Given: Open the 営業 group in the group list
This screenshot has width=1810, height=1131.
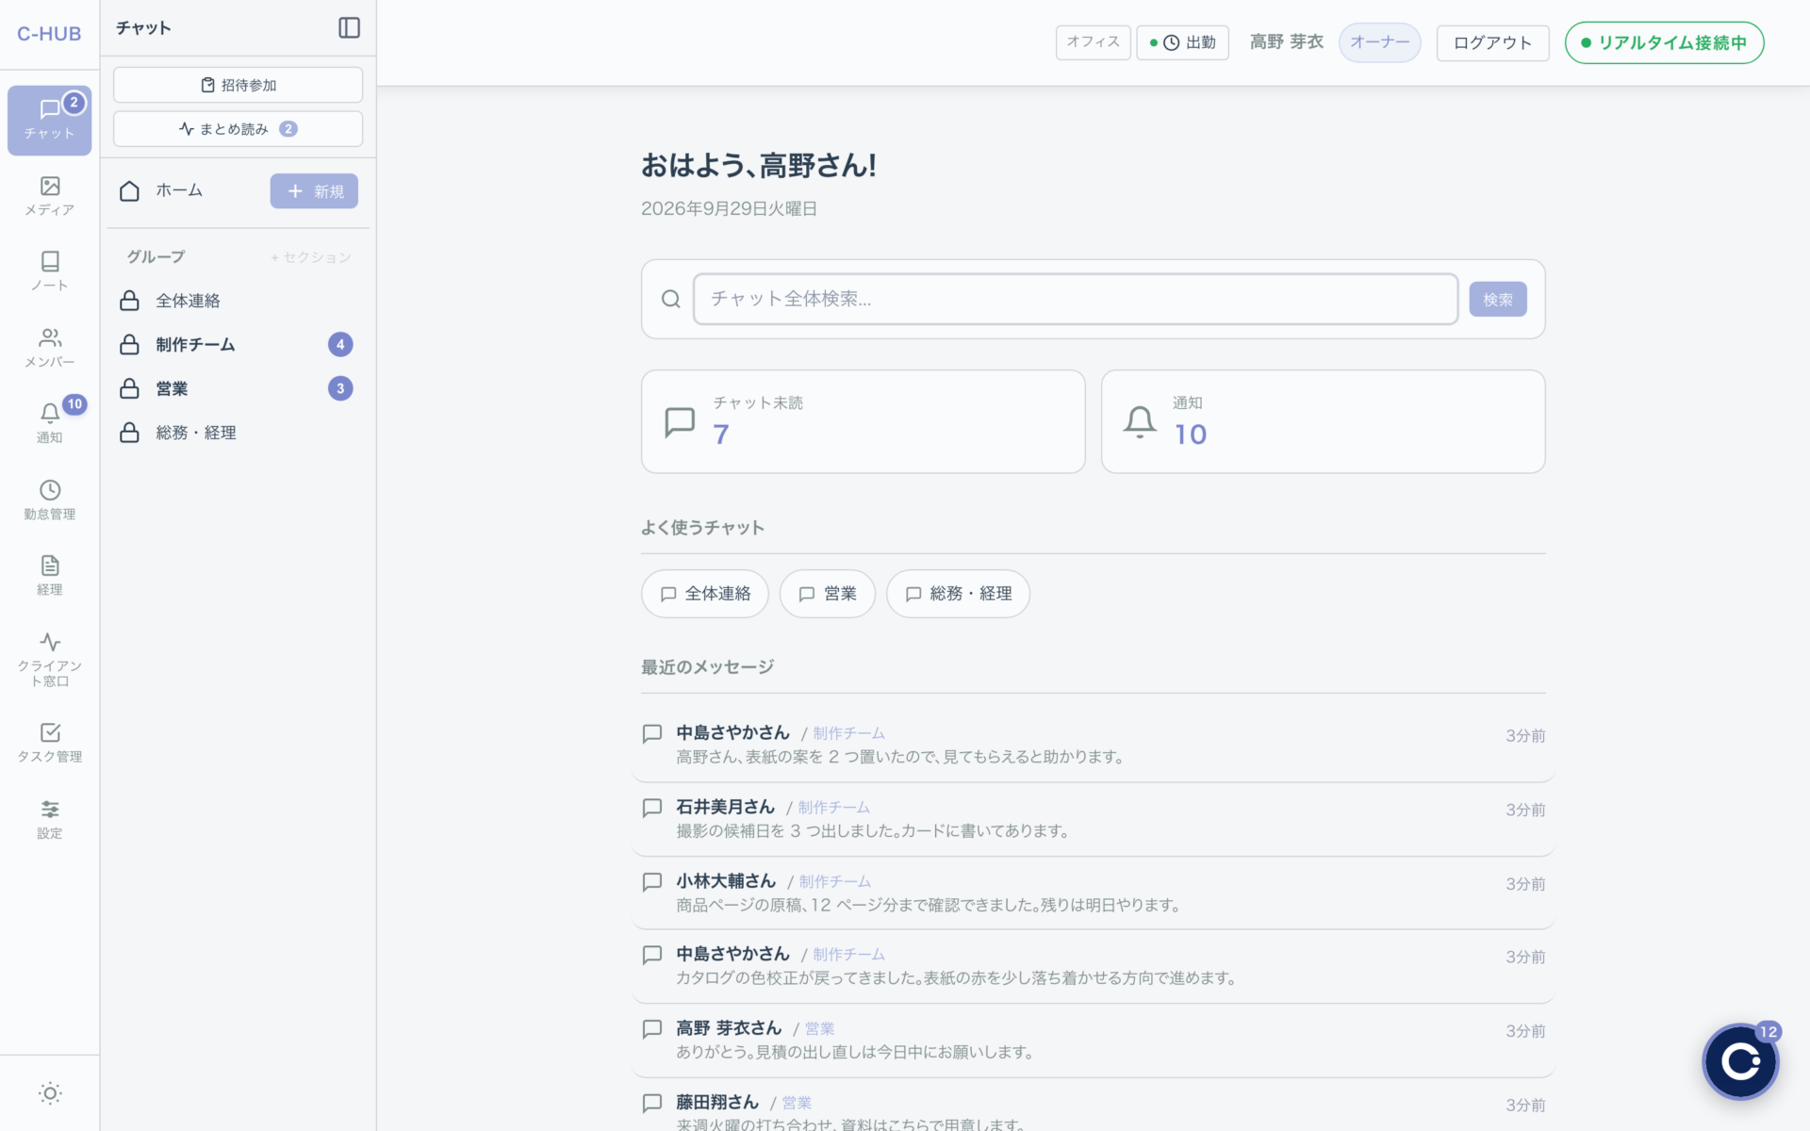Looking at the screenshot, I should tap(238, 388).
